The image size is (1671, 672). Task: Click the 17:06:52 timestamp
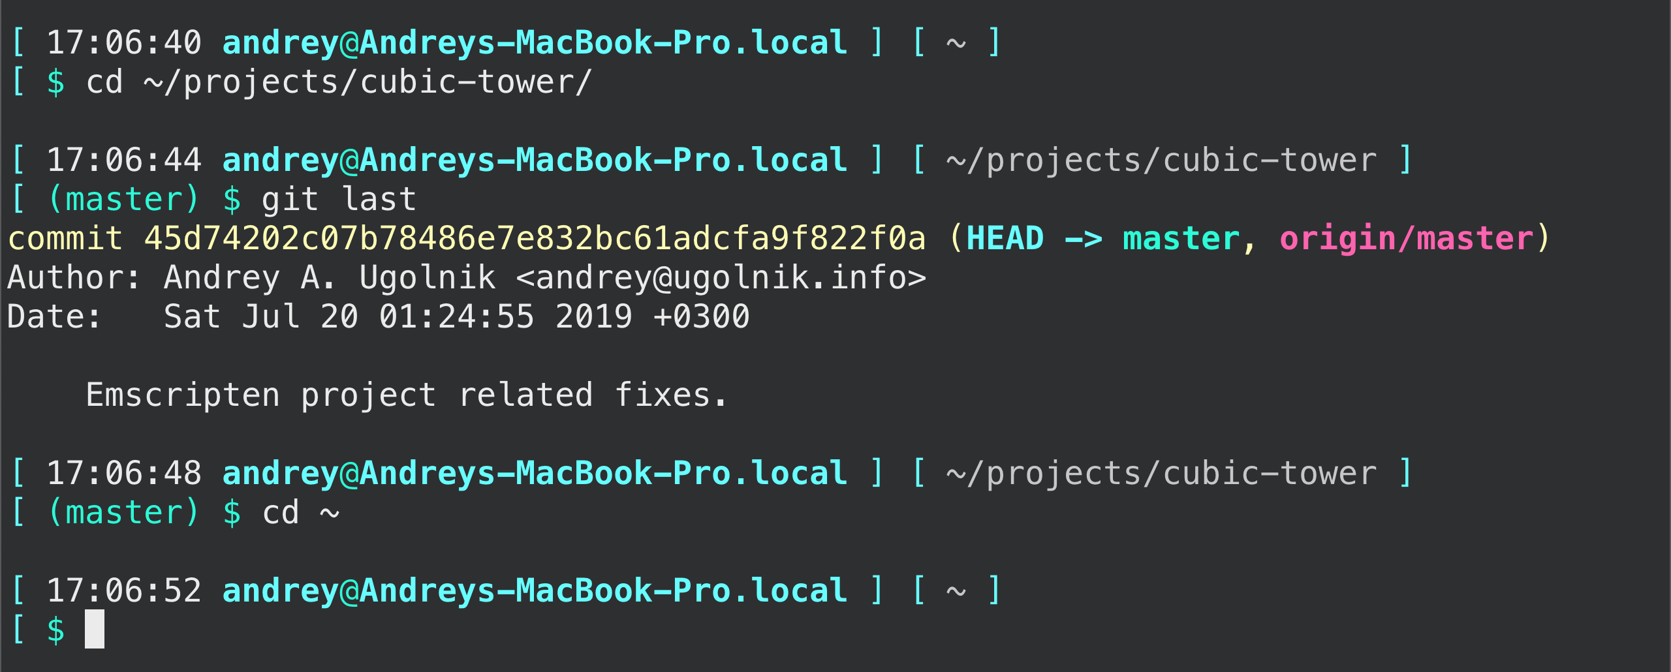click(x=124, y=590)
